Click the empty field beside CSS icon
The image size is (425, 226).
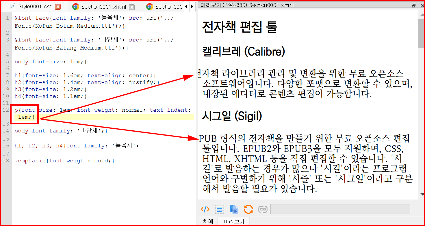[340, 209]
